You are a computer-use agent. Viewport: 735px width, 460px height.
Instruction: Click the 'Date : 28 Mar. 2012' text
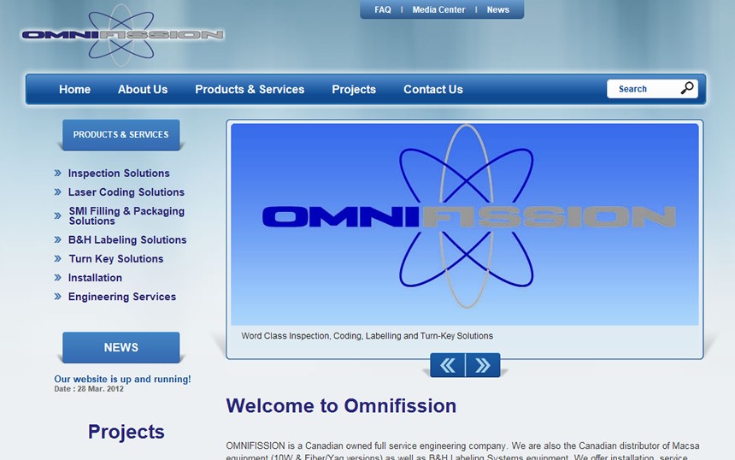click(89, 389)
